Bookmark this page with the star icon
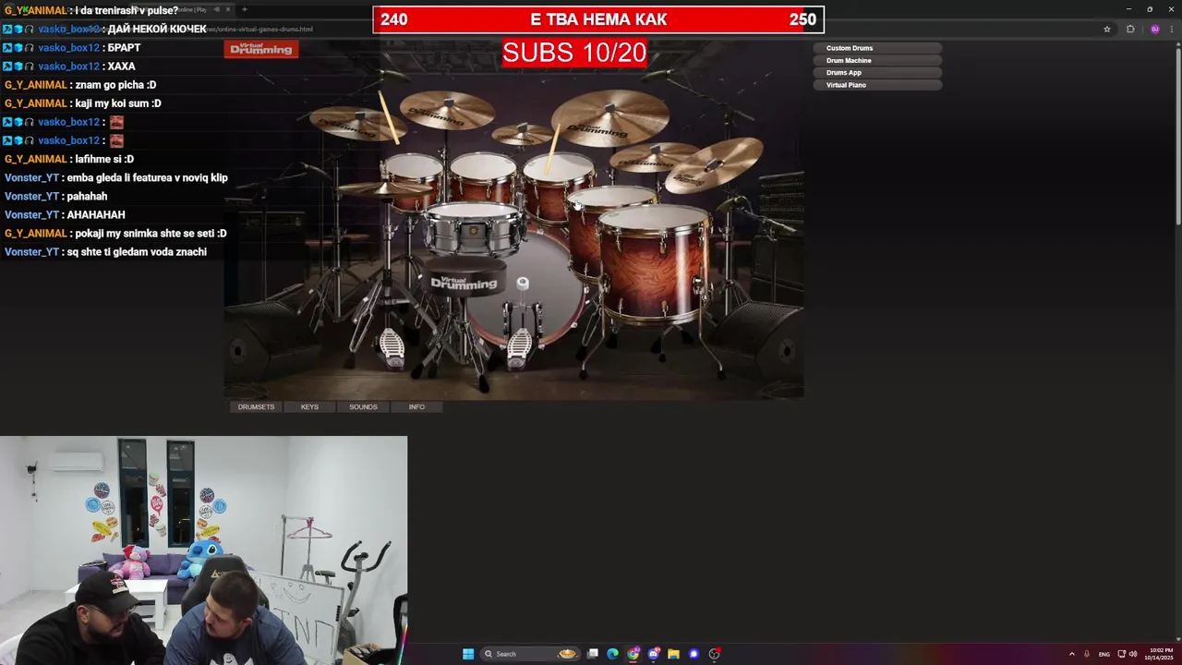 (1106, 29)
